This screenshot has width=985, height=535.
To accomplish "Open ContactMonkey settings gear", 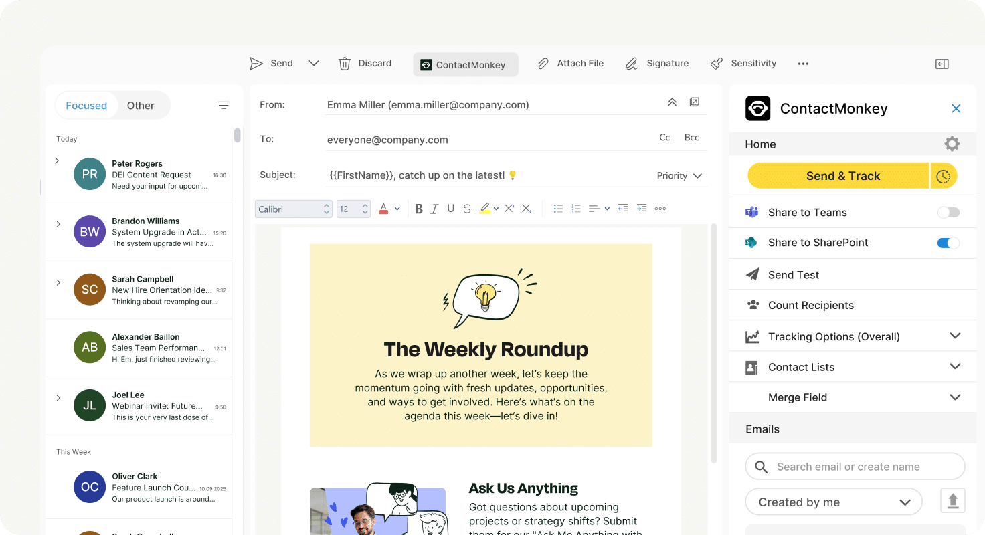I will [952, 144].
